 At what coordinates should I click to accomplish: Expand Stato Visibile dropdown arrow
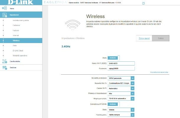tap(132, 110)
